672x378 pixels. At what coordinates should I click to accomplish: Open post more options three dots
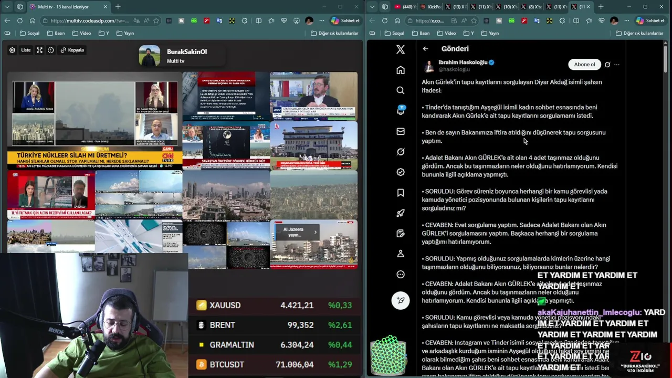[617, 65]
